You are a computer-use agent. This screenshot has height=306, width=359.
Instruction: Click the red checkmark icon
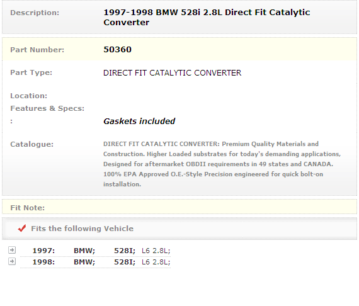pyautogui.click(x=22, y=228)
